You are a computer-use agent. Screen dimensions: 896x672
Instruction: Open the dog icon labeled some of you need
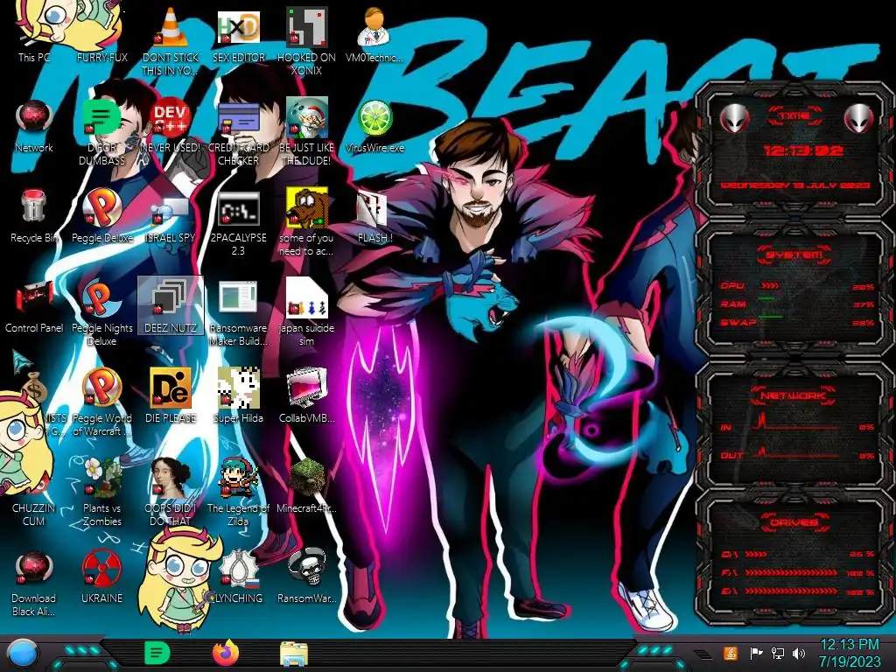coord(307,222)
